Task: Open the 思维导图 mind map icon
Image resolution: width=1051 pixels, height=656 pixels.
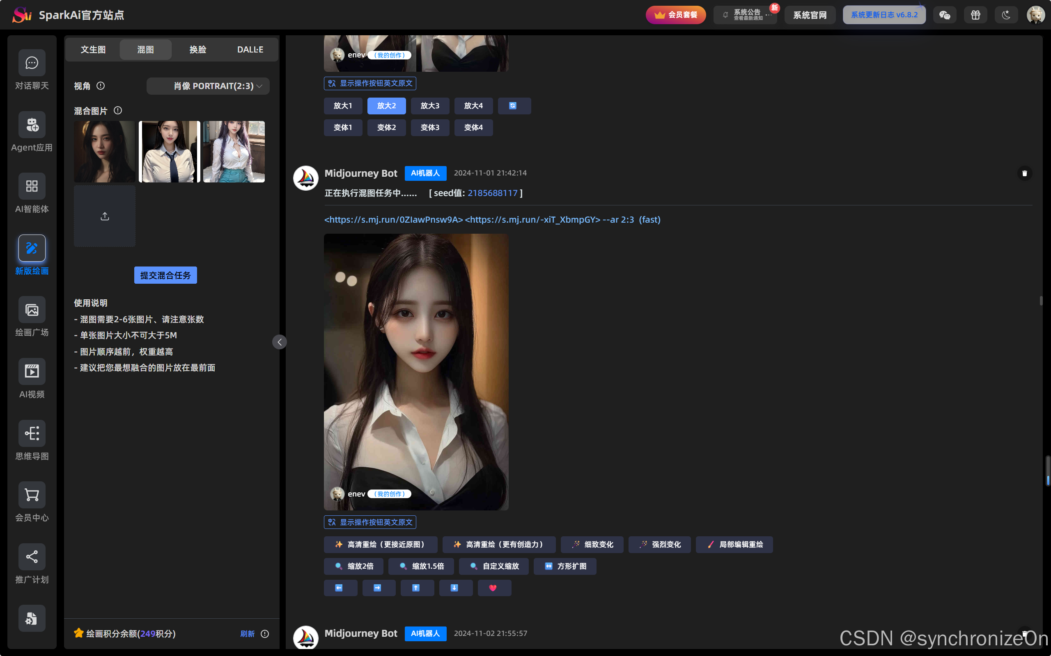Action: tap(32, 433)
